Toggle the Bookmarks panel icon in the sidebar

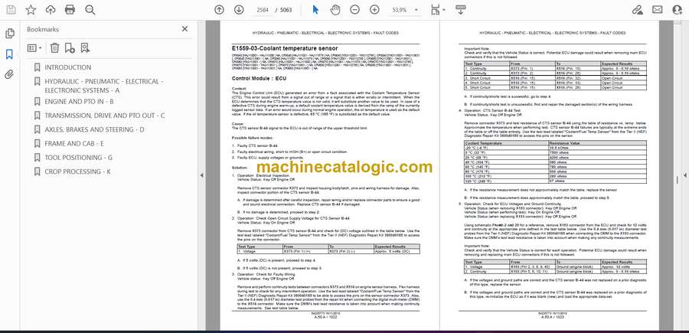pyautogui.click(x=9, y=54)
